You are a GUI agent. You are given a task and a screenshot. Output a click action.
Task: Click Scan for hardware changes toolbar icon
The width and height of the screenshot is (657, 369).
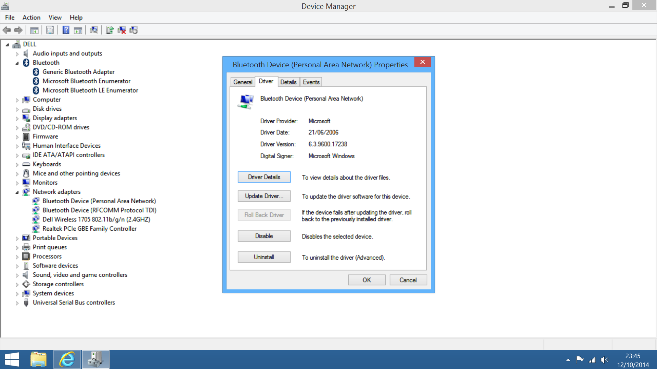pos(93,30)
